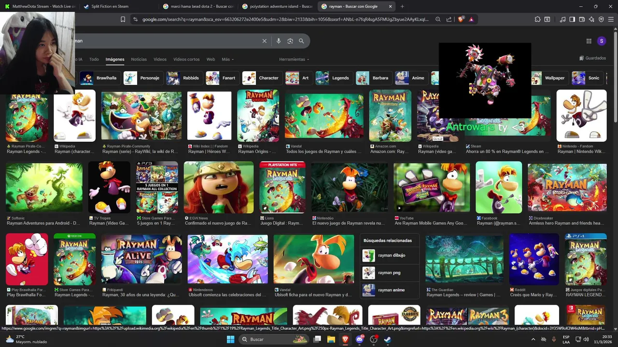Open Steam from the taskbar
Image resolution: width=618 pixels, height=347 pixels.
point(387,339)
